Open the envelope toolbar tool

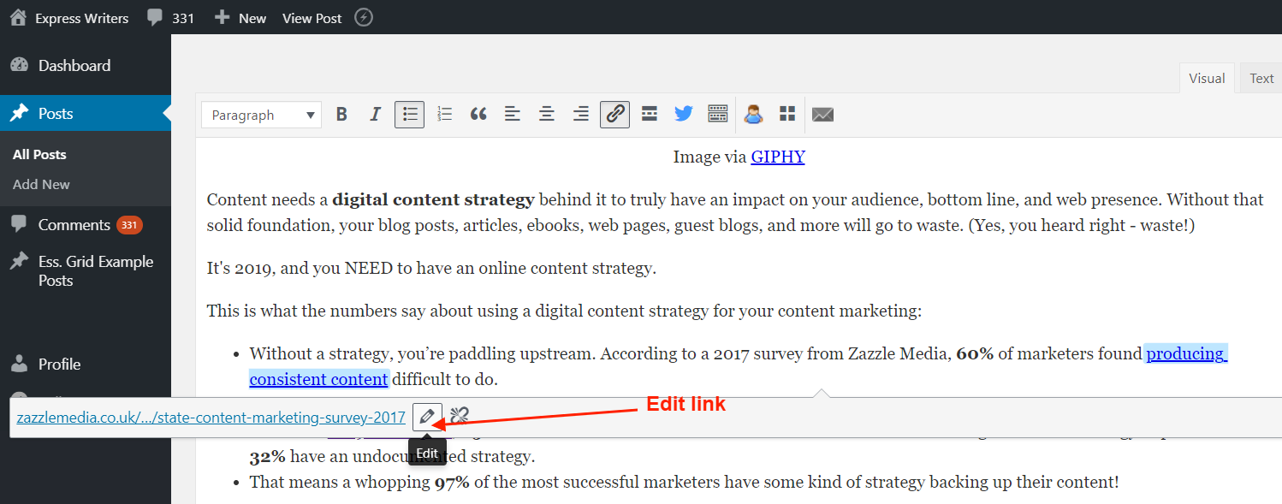822,114
